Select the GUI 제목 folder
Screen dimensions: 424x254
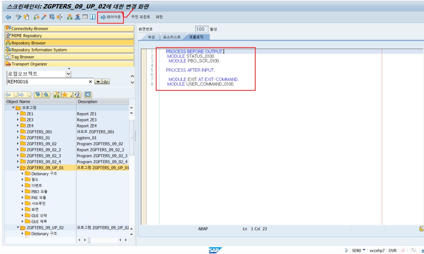39,222
